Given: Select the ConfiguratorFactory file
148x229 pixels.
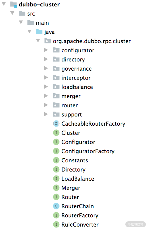Looking at the screenshot, I should [x=88, y=151].
